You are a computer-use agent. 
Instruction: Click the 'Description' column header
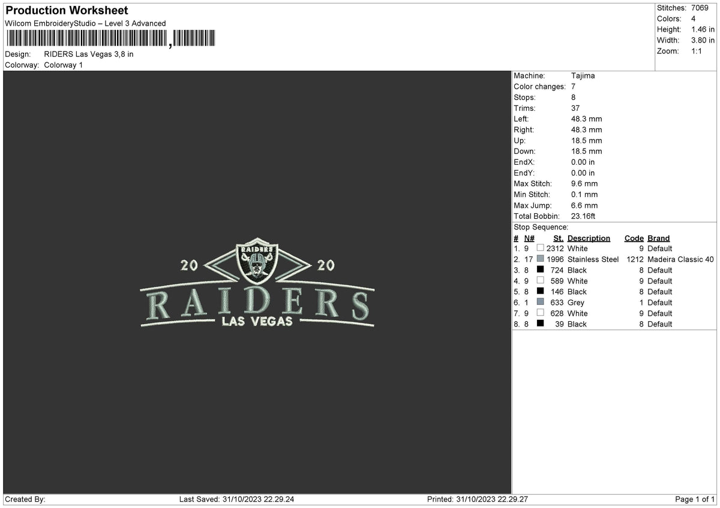(589, 238)
